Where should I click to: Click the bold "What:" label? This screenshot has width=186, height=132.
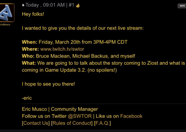[x=29, y=63]
